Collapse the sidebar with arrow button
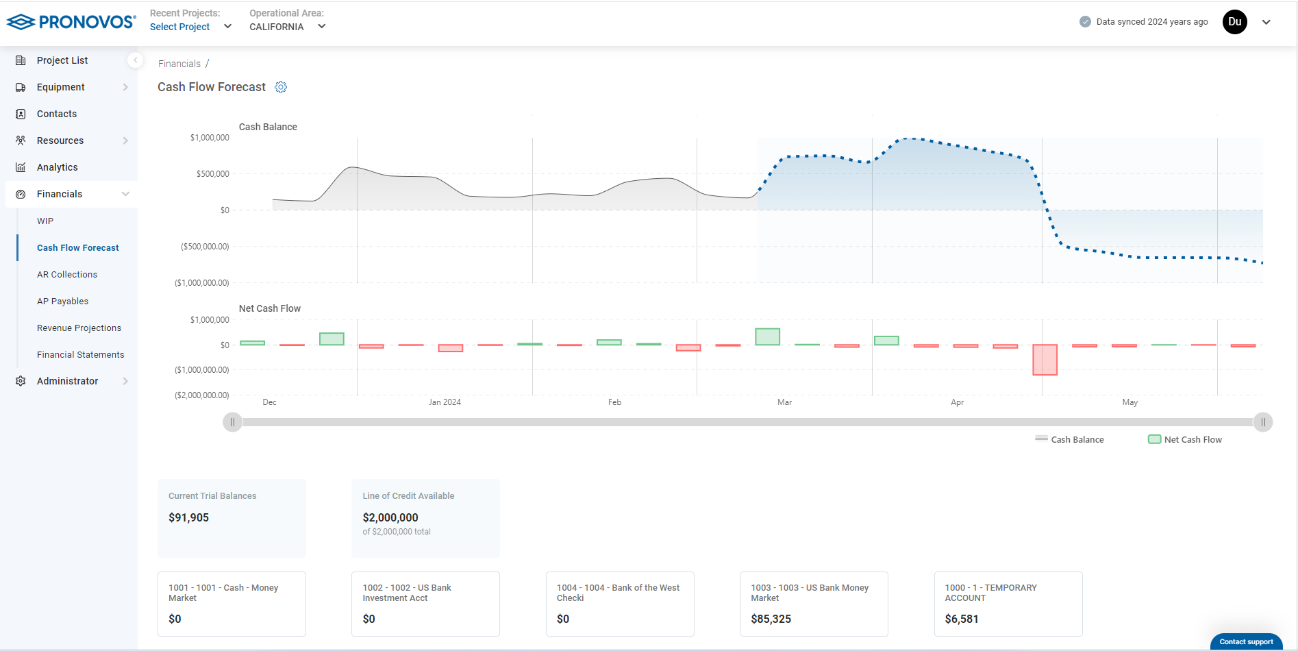The width and height of the screenshot is (1298, 651). 135,60
